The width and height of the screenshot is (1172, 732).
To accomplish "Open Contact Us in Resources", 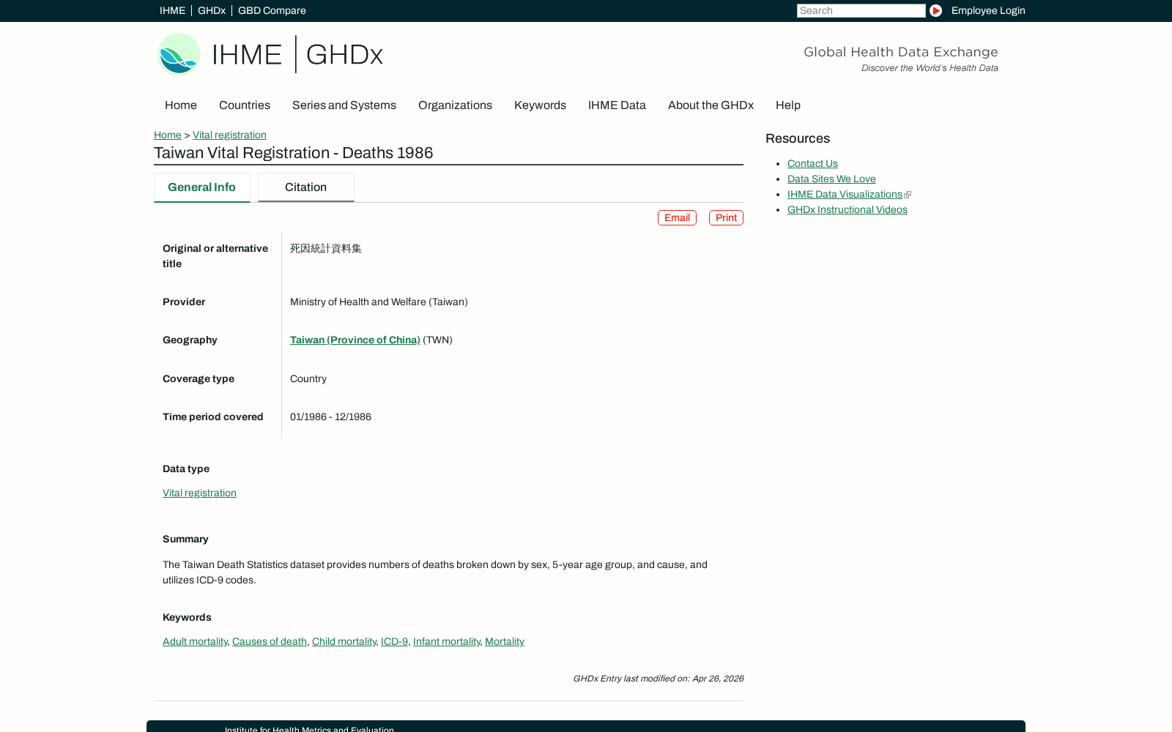I will pyautogui.click(x=812, y=164).
